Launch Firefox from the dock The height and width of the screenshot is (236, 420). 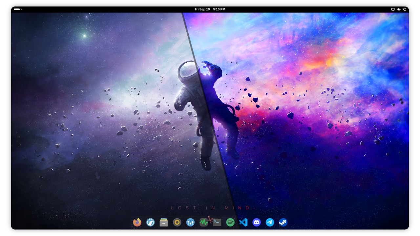click(x=137, y=222)
